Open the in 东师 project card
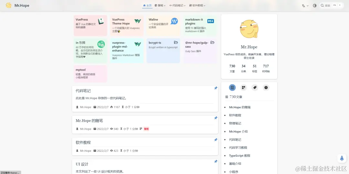This screenshot has width=349, height=174. [90, 51]
